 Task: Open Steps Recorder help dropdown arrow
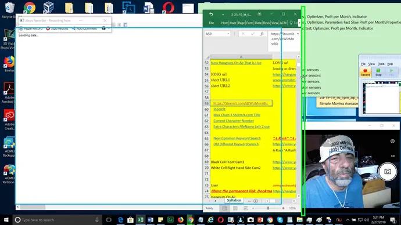point(109,28)
